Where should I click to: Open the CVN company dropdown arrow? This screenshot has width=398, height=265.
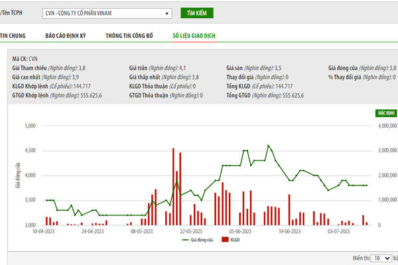coord(166,13)
